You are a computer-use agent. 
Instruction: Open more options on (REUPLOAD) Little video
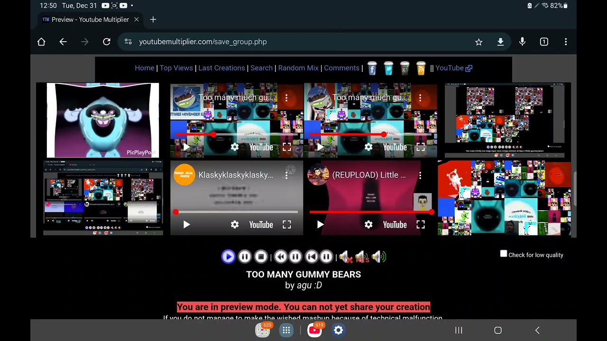click(x=420, y=175)
